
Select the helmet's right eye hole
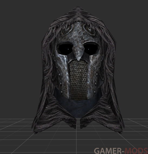pos(91,48)
